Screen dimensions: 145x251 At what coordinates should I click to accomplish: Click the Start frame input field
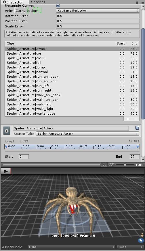point(24,157)
